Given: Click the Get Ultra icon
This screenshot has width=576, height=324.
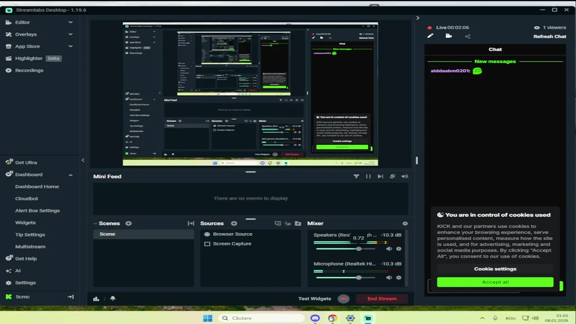Looking at the screenshot, I should [9, 162].
